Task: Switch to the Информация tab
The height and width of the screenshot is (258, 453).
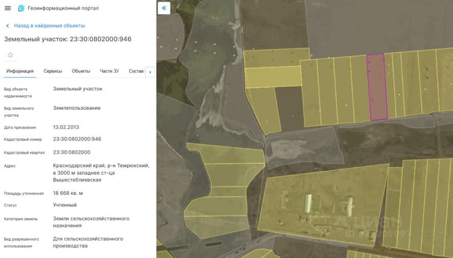Action: coord(20,71)
